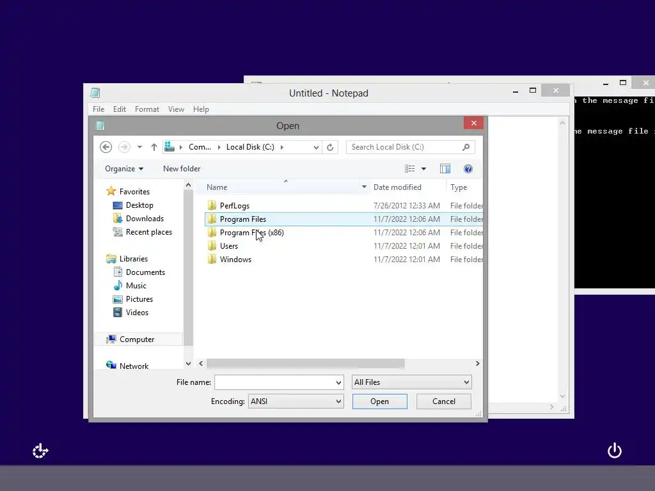Close the Open dialog with the red X
The width and height of the screenshot is (655, 491).
pos(474,123)
